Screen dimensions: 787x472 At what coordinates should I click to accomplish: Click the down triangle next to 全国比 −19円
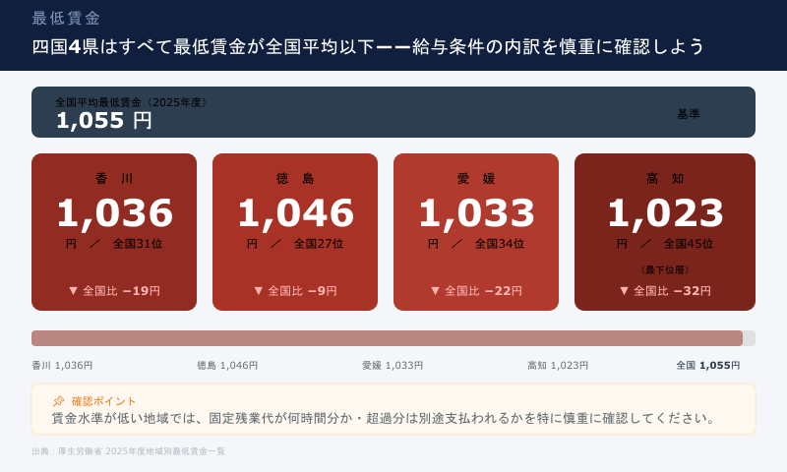[73, 291]
